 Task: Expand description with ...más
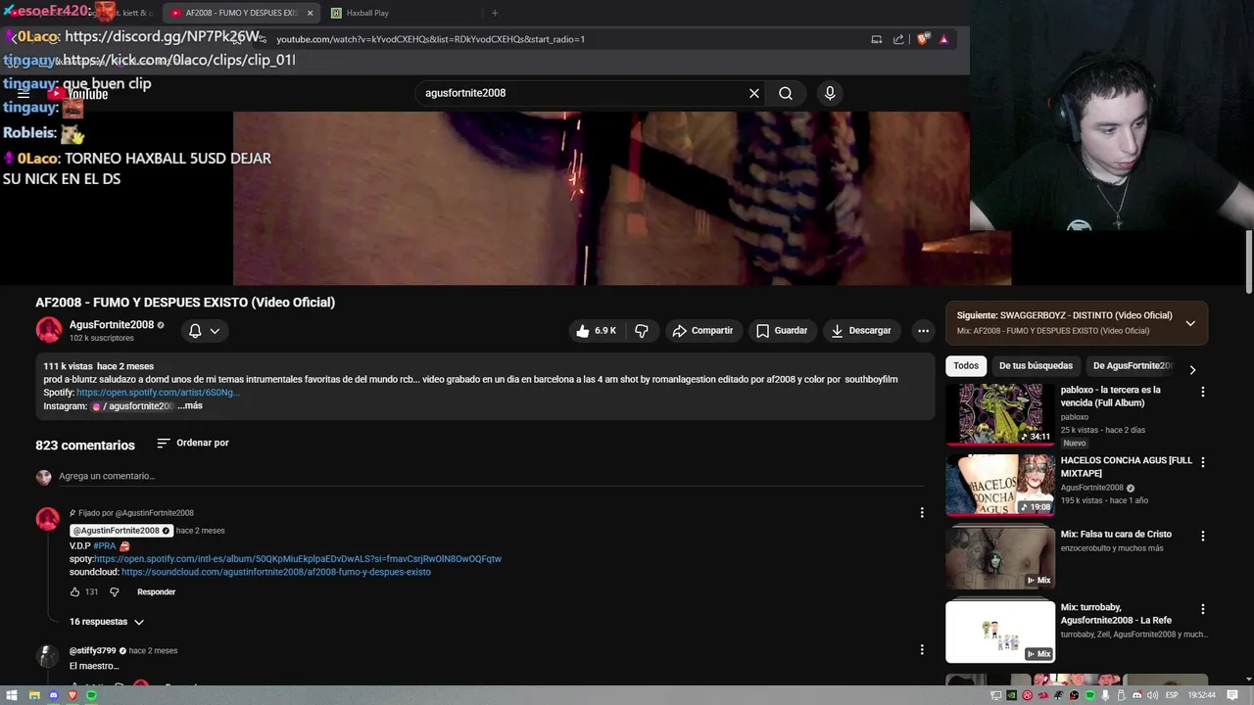point(190,405)
